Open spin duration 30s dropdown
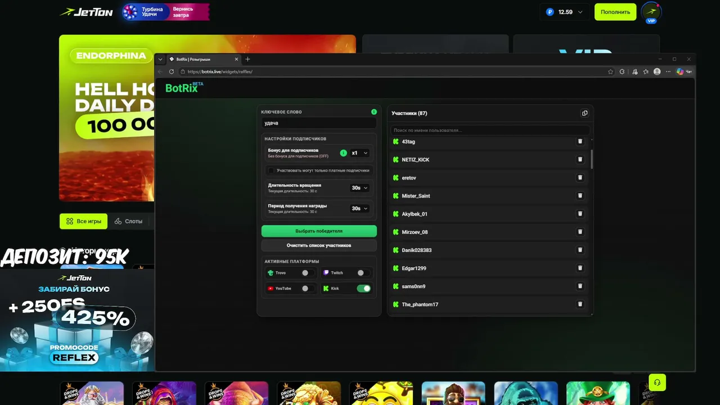 [359, 188]
